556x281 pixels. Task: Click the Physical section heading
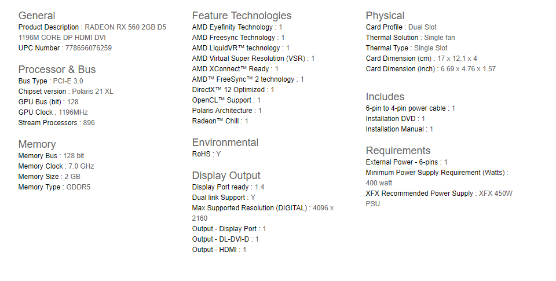pyautogui.click(x=385, y=16)
